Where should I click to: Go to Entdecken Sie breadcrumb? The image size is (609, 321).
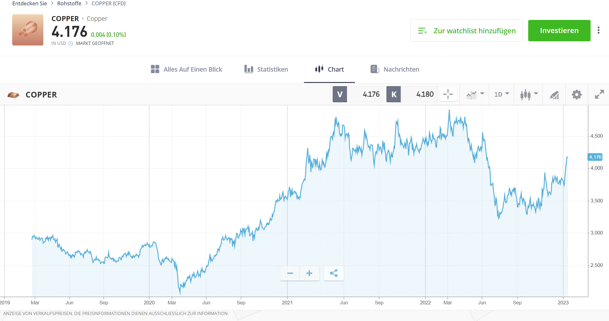click(x=29, y=4)
